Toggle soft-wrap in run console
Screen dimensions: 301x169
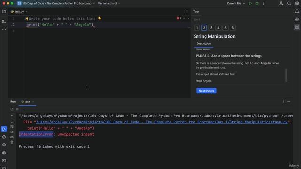12,127
